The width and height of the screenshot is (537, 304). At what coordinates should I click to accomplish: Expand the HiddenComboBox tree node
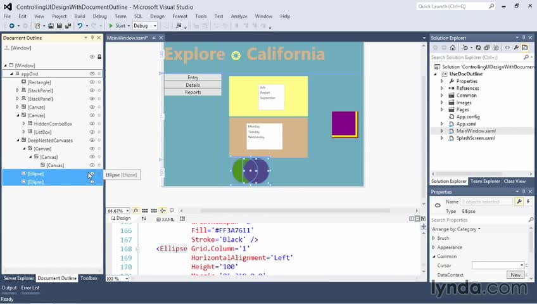pos(23,123)
